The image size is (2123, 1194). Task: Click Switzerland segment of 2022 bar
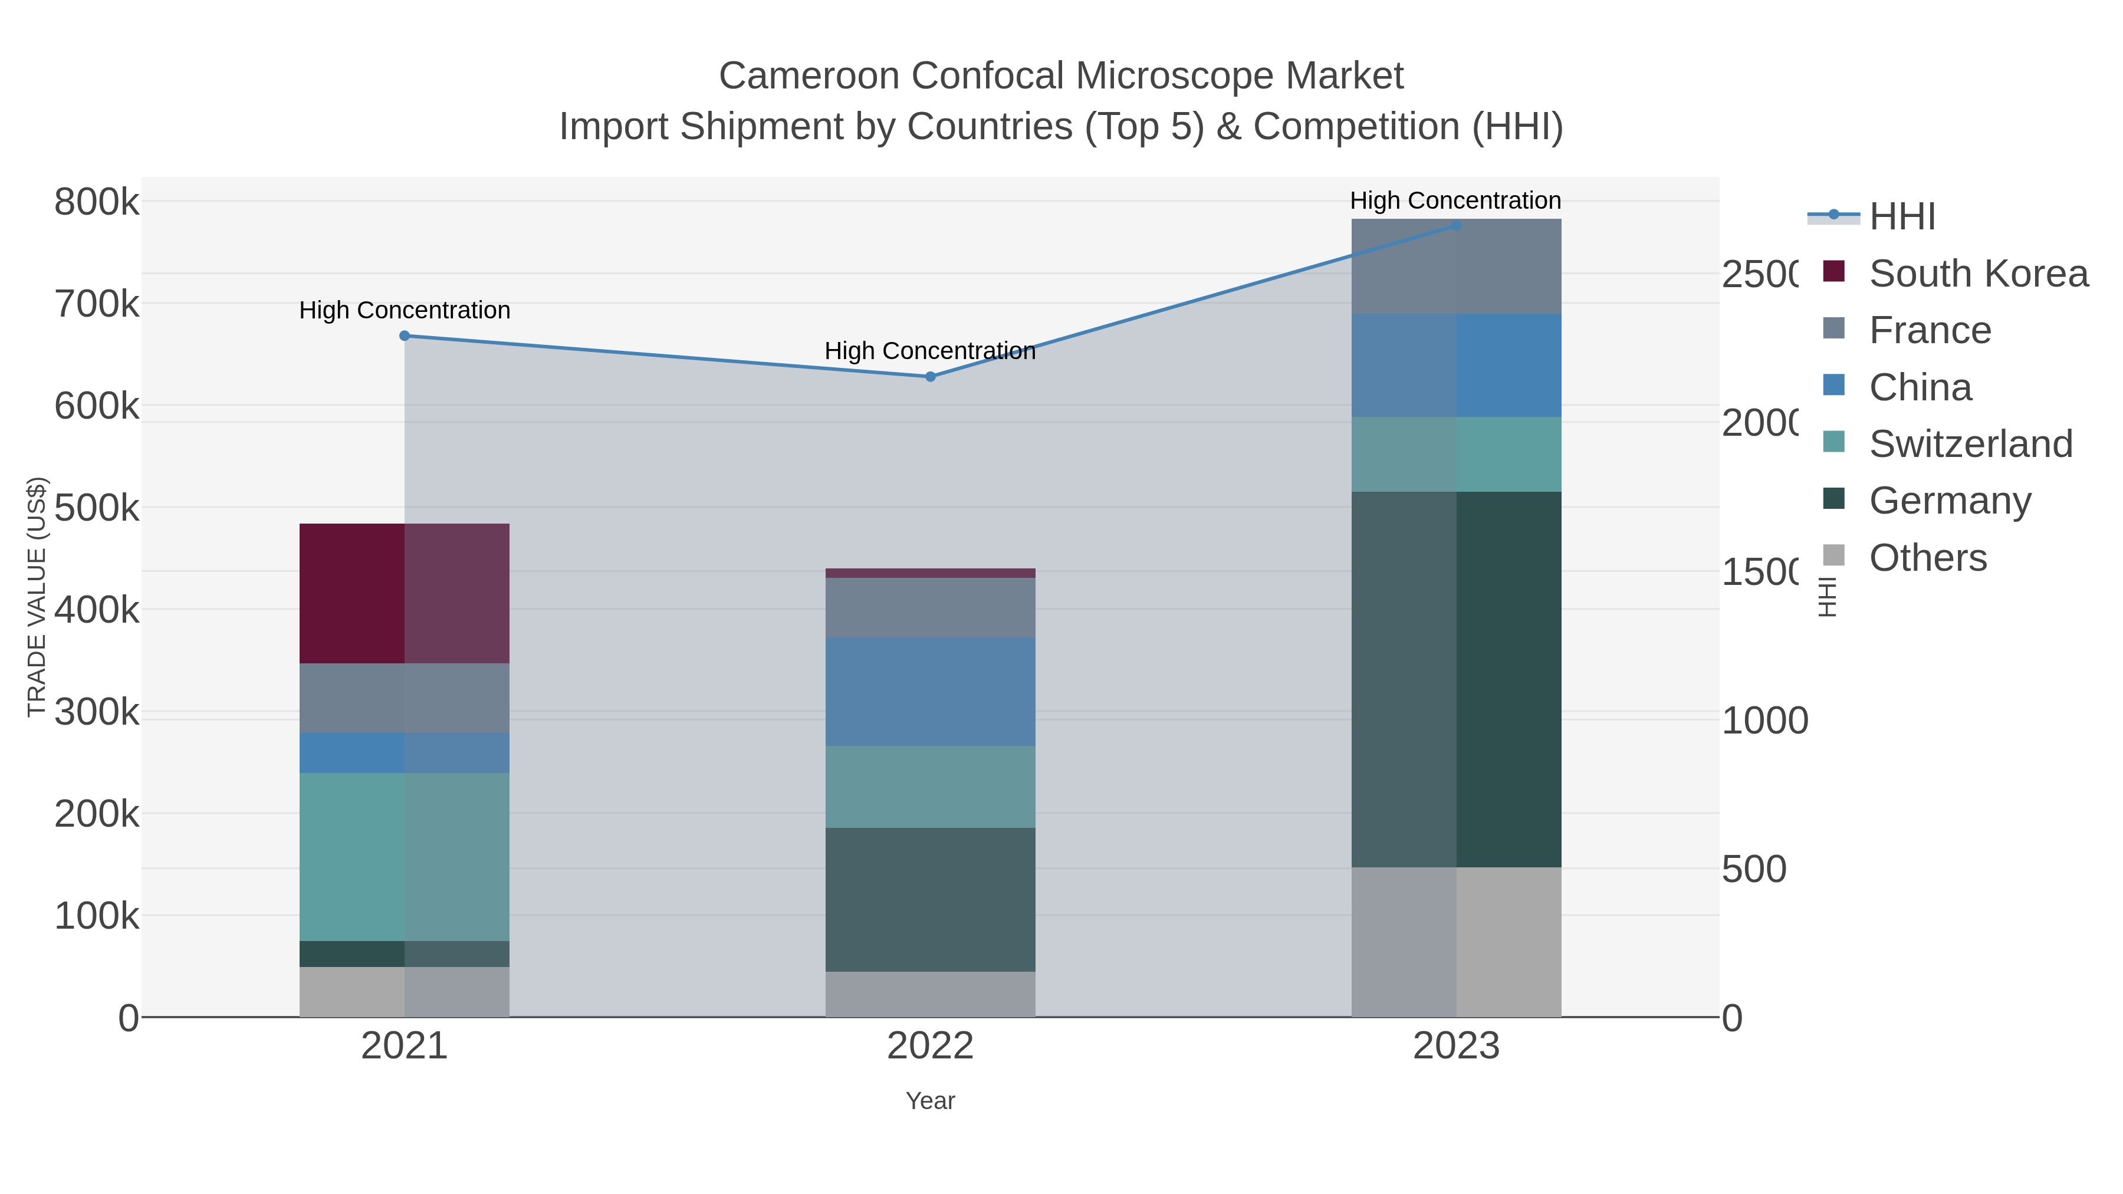(931, 787)
